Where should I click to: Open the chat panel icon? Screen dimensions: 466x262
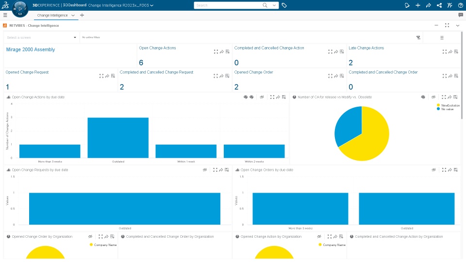[461, 15]
